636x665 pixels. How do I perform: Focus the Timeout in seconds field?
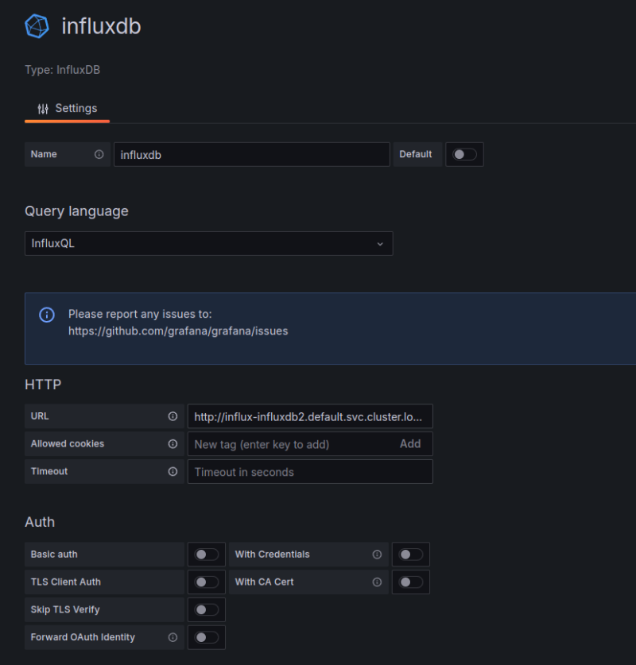[310, 472]
